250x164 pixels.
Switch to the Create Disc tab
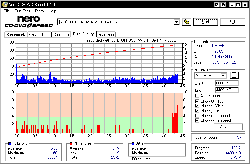[x=39, y=35]
